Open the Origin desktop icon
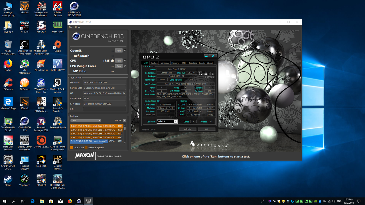365x205 pixels. click(58, 46)
